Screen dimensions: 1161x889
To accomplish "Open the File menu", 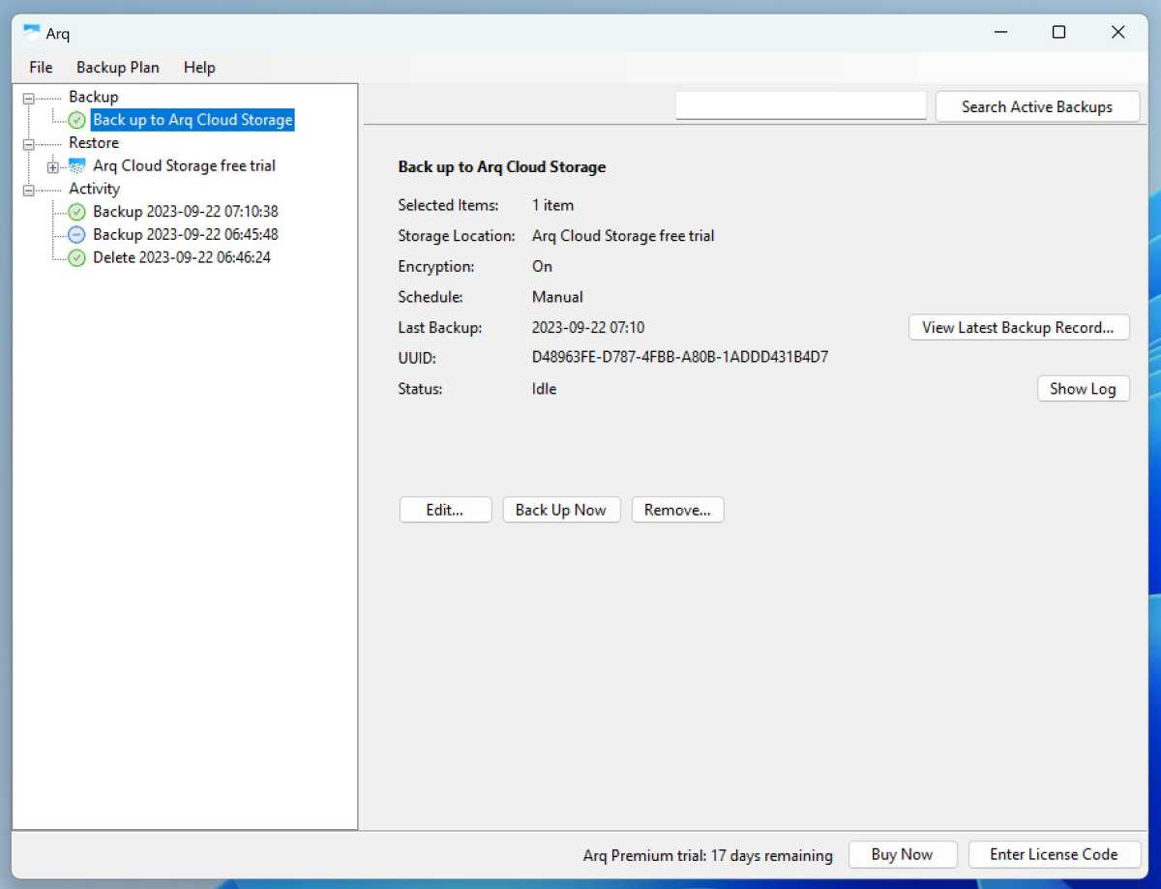I will pyautogui.click(x=40, y=67).
